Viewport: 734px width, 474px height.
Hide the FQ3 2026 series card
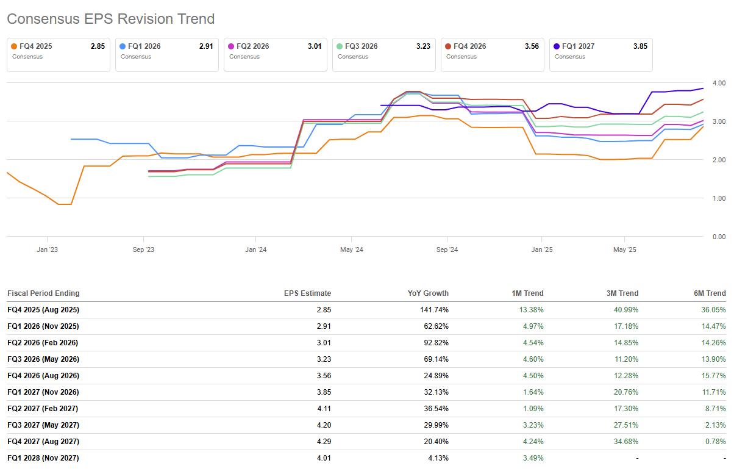click(383, 54)
